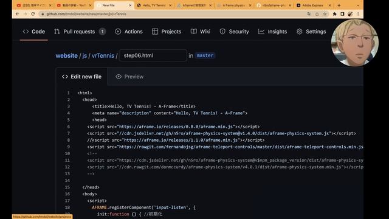Screen dimensions: 389x219
Task: Click the Settings gear icon
Action: pyautogui.click(x=300, y=32)
